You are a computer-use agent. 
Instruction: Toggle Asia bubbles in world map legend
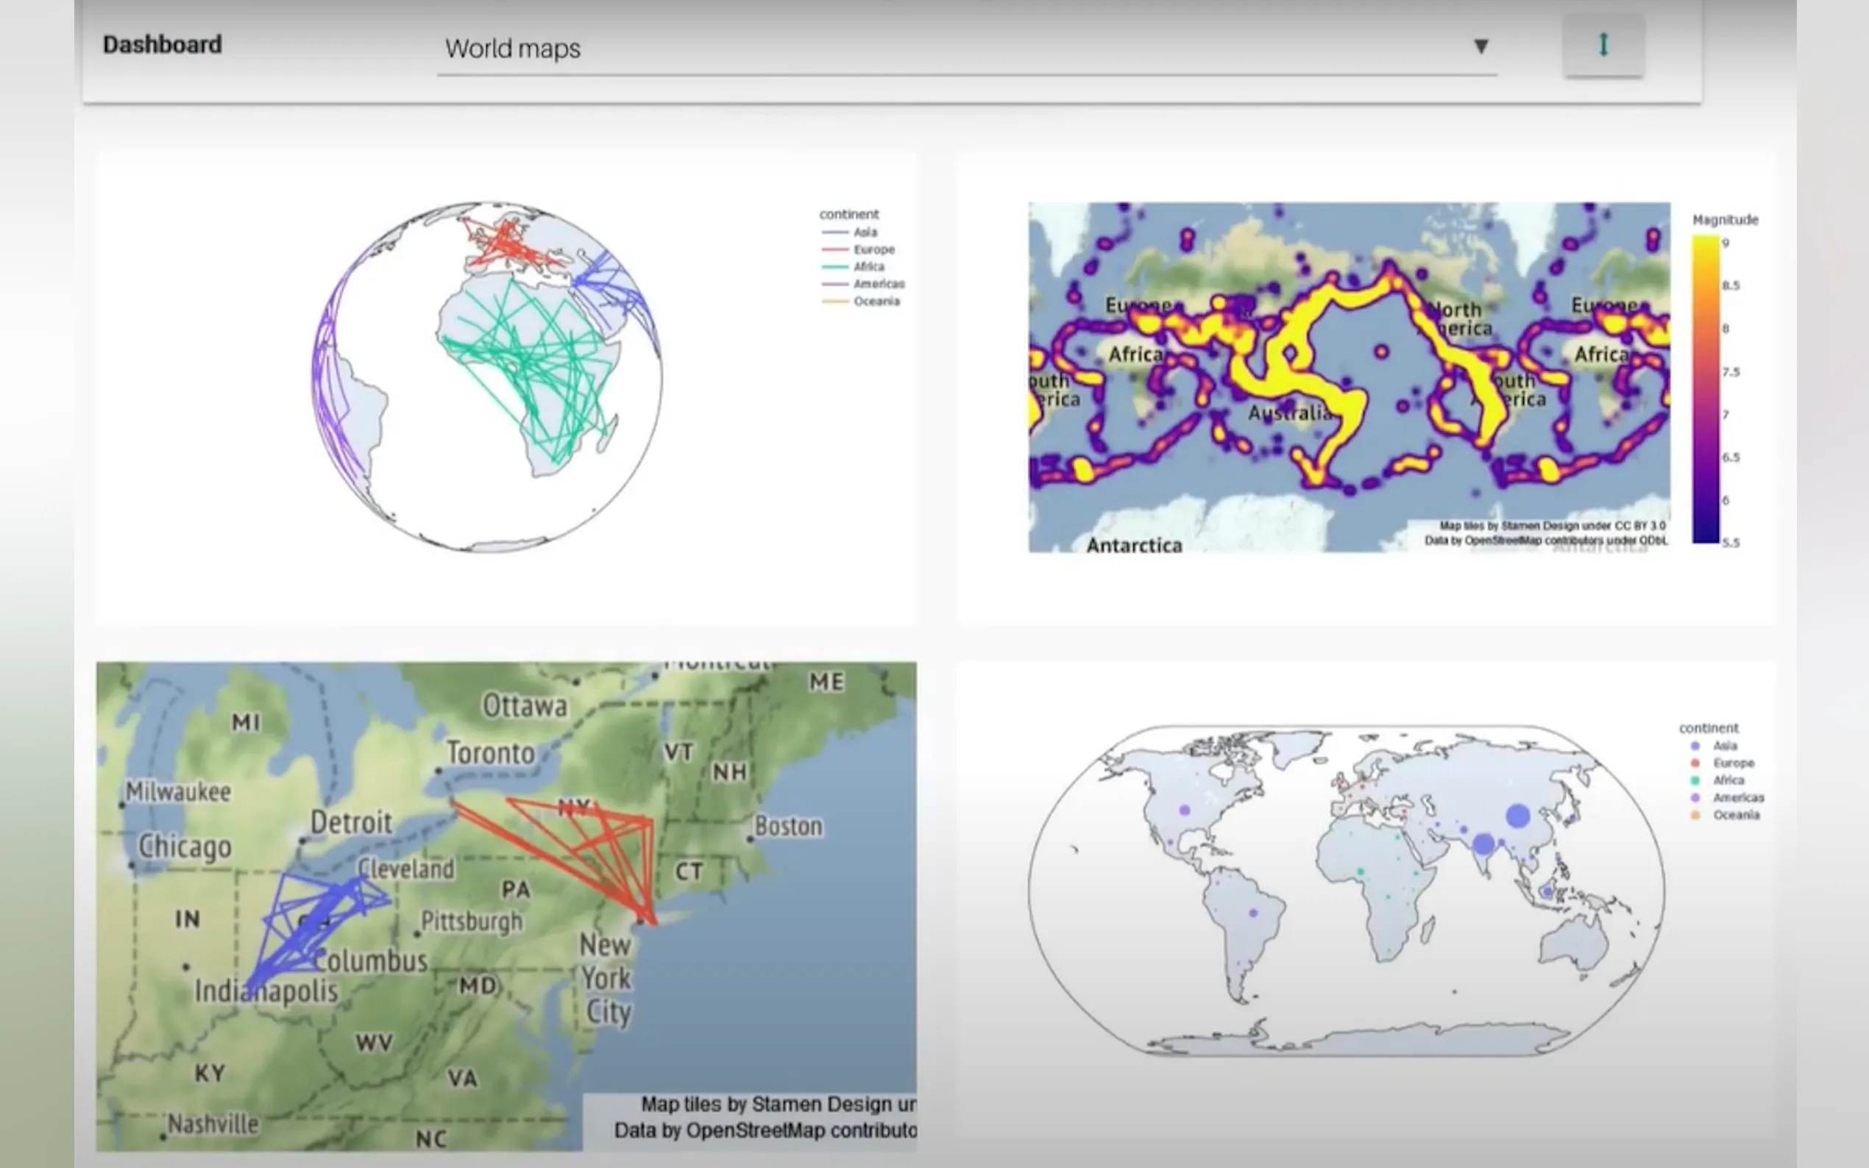[x=1724, y=747]
